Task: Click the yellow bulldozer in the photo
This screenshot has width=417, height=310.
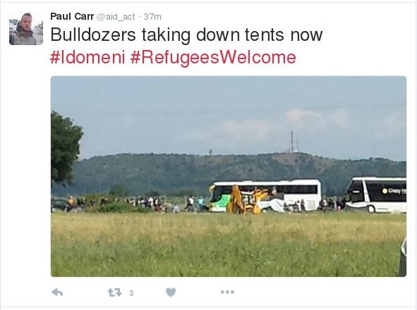Action: click(x=246, y=200)
